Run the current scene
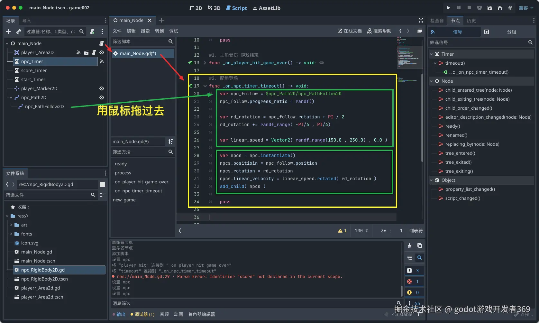 click(x=490, y=8)
